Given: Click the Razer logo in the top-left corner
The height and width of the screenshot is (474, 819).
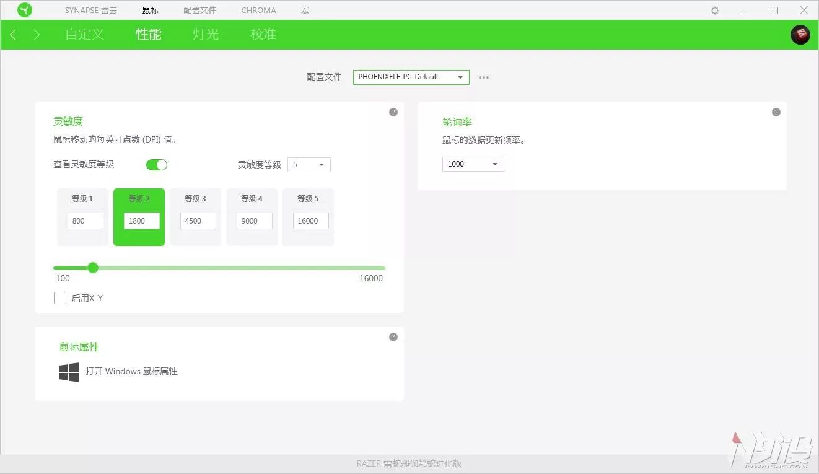Looking at the screenshot, I should pos(25,10).
